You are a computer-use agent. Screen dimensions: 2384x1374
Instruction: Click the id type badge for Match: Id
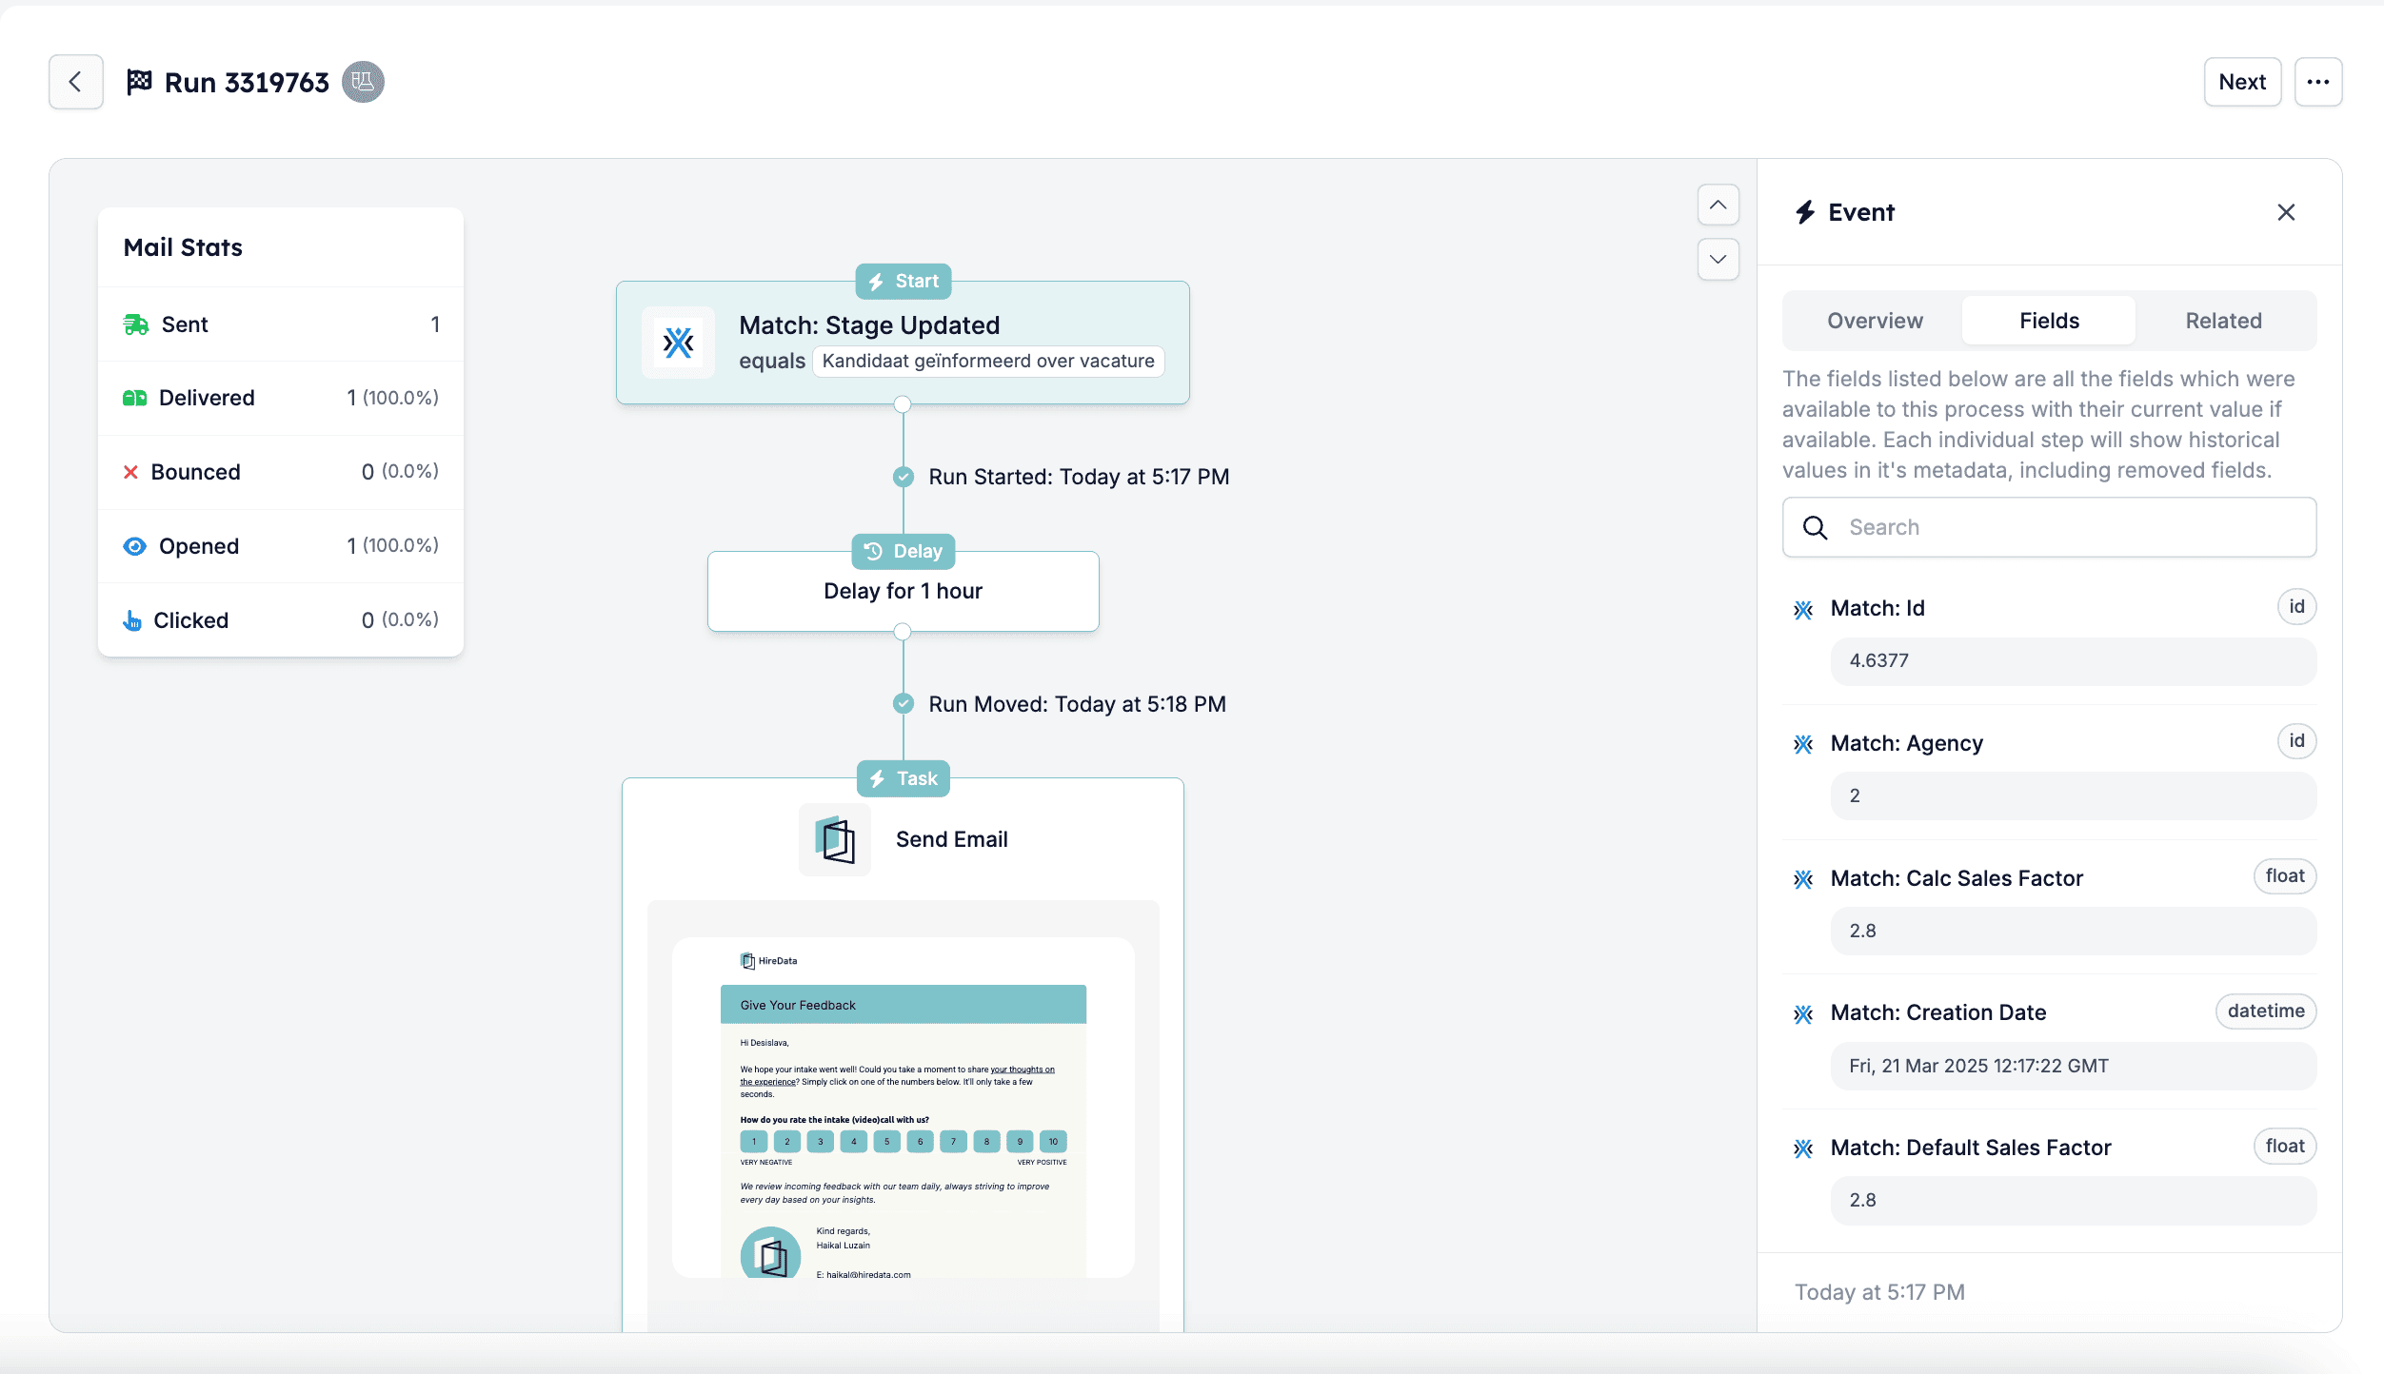click(x=2296, y=607)
